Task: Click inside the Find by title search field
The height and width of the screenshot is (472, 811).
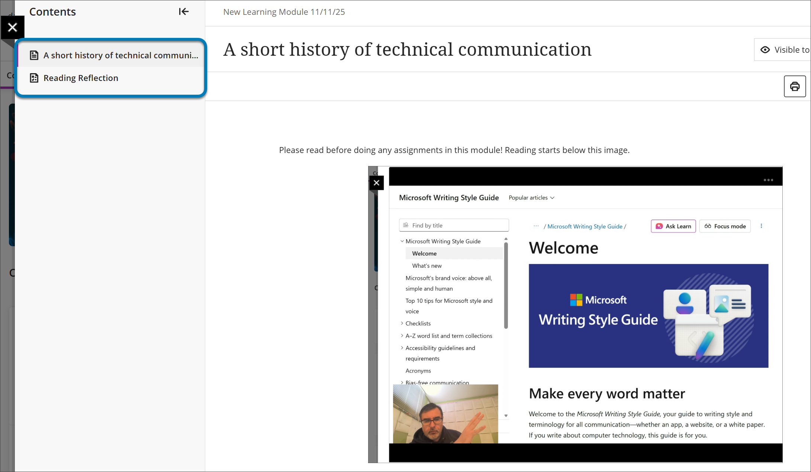Action: (454, 225)
